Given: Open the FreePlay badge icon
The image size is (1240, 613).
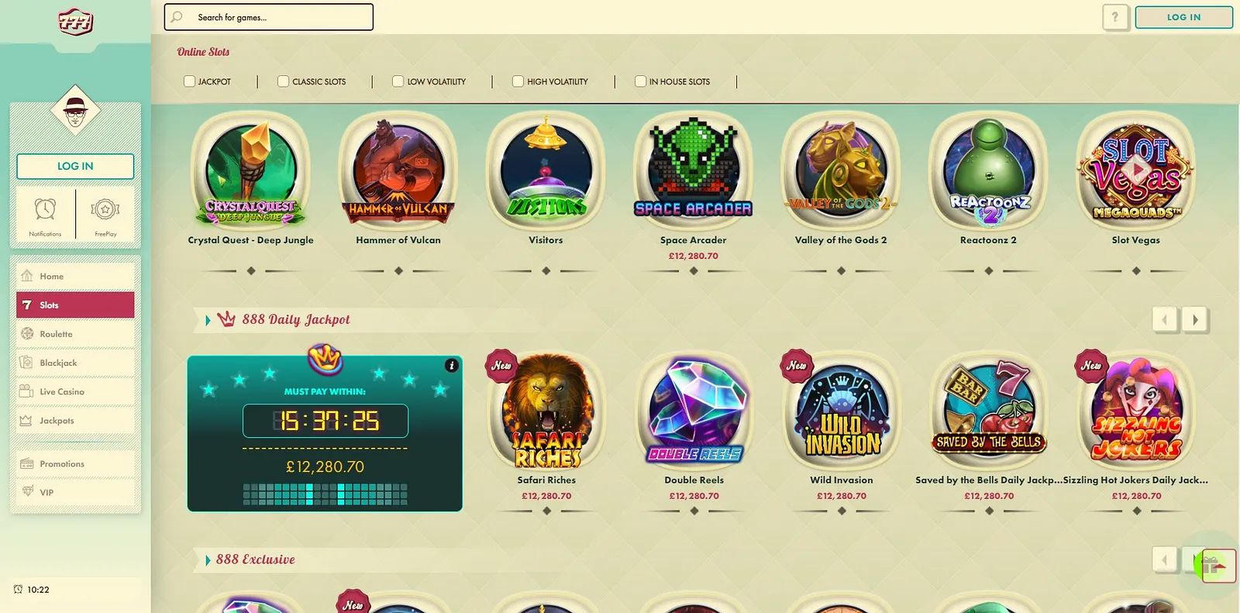Looking at the screenshot, I should click(x=105, y=209).
